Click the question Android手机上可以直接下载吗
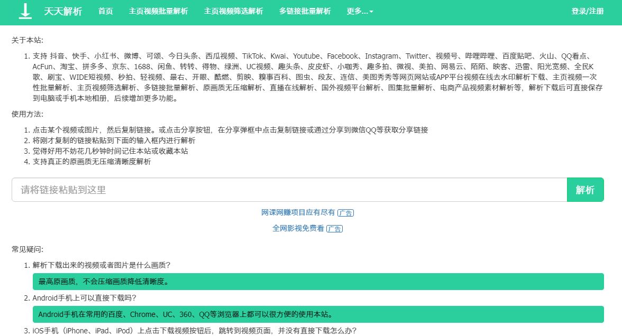The width and height of the screenshot is (622, 336). (x=85, y=298)
